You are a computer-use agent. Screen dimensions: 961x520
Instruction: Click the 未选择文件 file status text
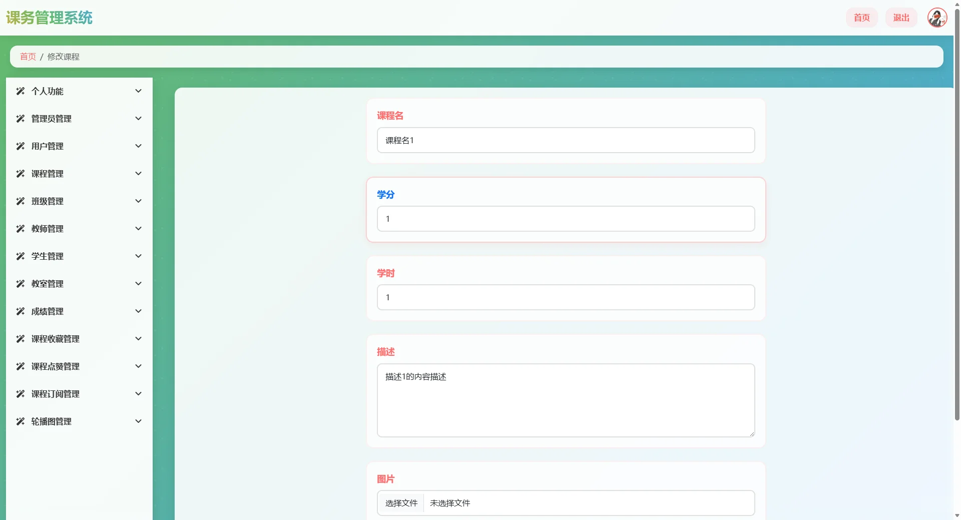(x=450, y=503)
